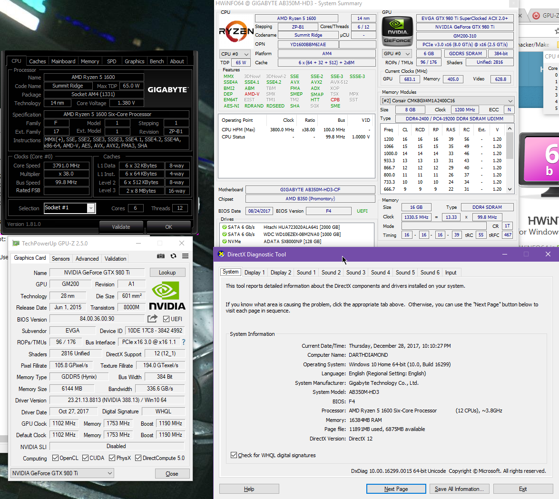559x499 pixels.
Task: Open Graphics tab in CPU-Z
Action: click(135, 61)
